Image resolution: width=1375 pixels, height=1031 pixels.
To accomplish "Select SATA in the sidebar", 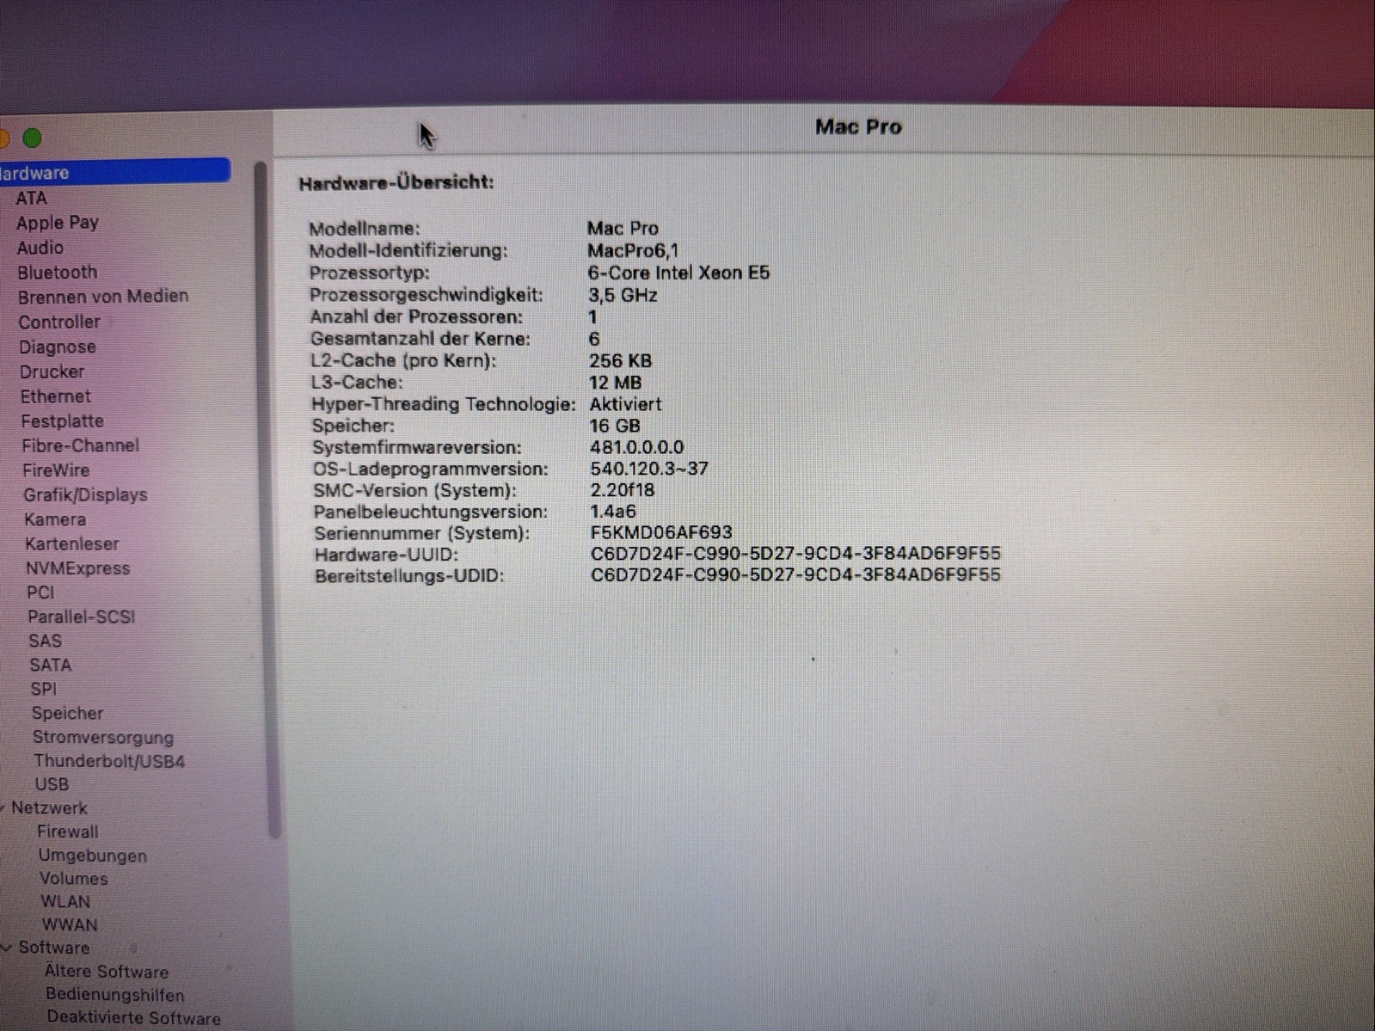I will [50, 665].
